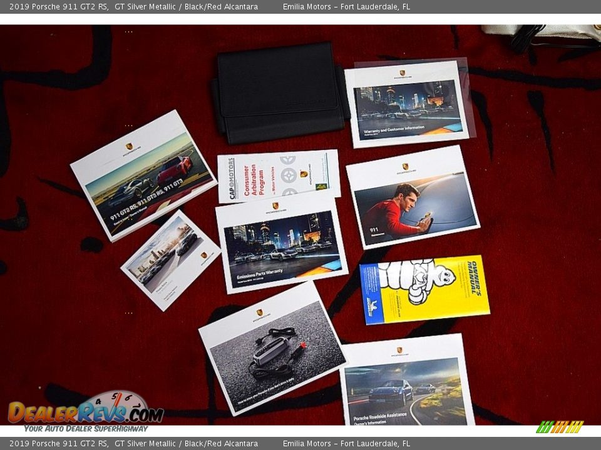This screenshot has height=450, width=601.
Task: Click the black leather manual pouch
Action: click(x=279, y=92)
